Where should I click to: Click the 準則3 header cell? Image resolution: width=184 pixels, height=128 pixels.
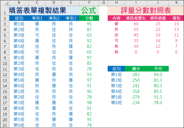(71, 18)
